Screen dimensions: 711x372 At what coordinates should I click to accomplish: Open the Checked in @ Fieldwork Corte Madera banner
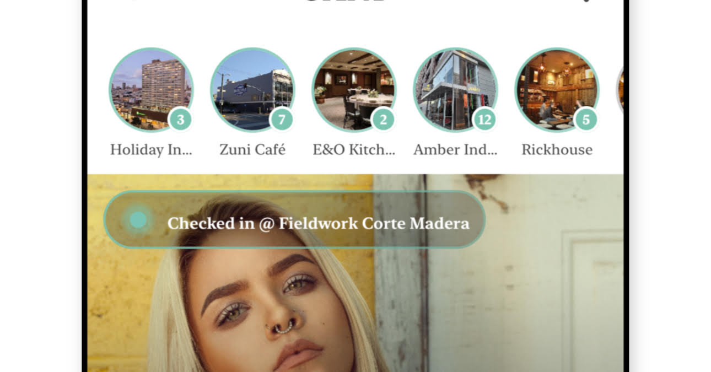pos(294,220)
